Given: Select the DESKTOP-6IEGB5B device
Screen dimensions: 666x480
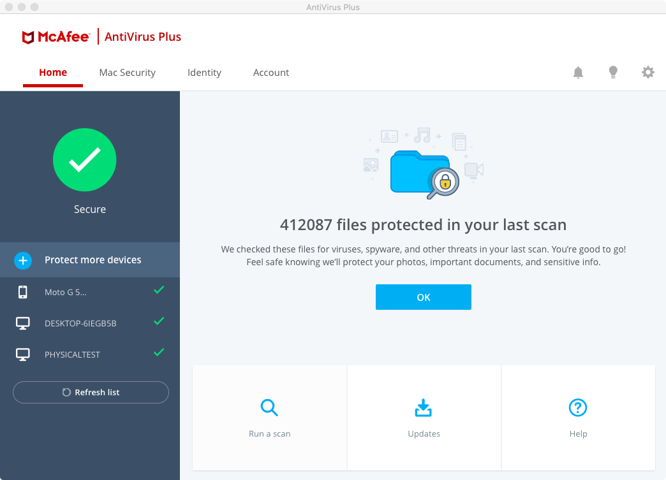Looking at the screenshot, I should [x=80, y=323].
